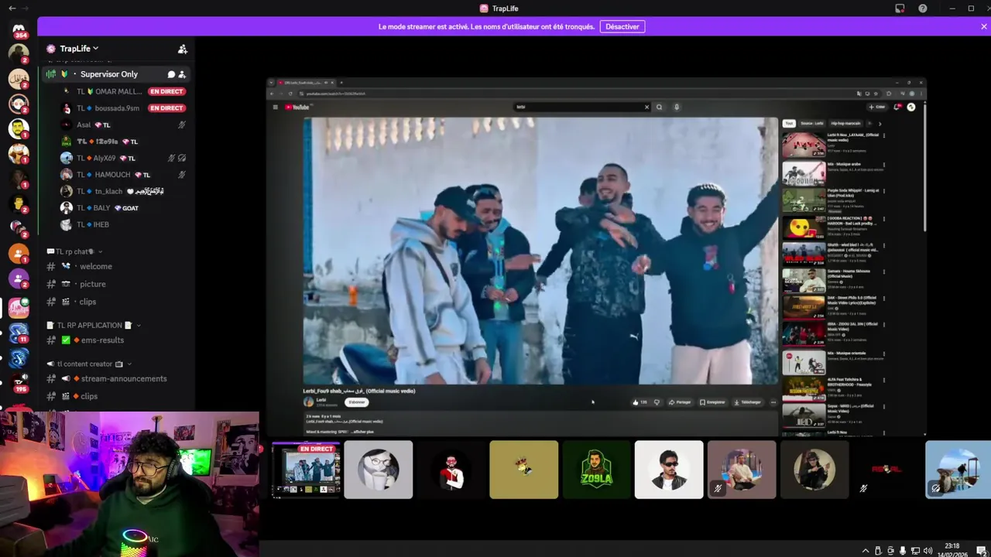Click invite icon on Supervisor Only channel
Screen dimensions: 991x557
pyautogui.click(x=182, y=74)
